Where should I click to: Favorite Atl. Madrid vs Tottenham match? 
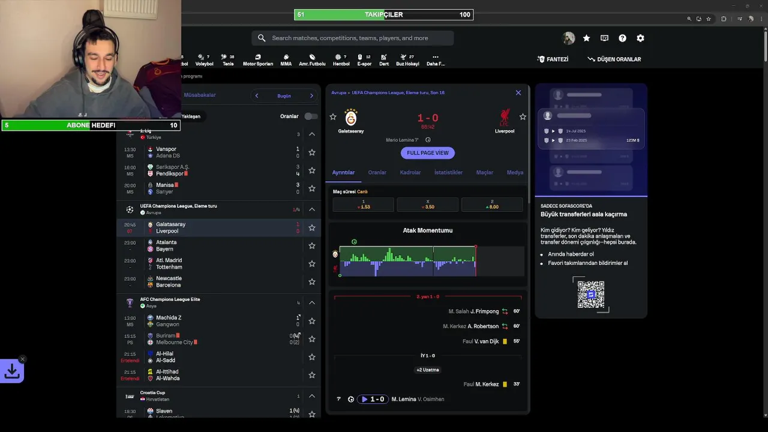[312, 264]
